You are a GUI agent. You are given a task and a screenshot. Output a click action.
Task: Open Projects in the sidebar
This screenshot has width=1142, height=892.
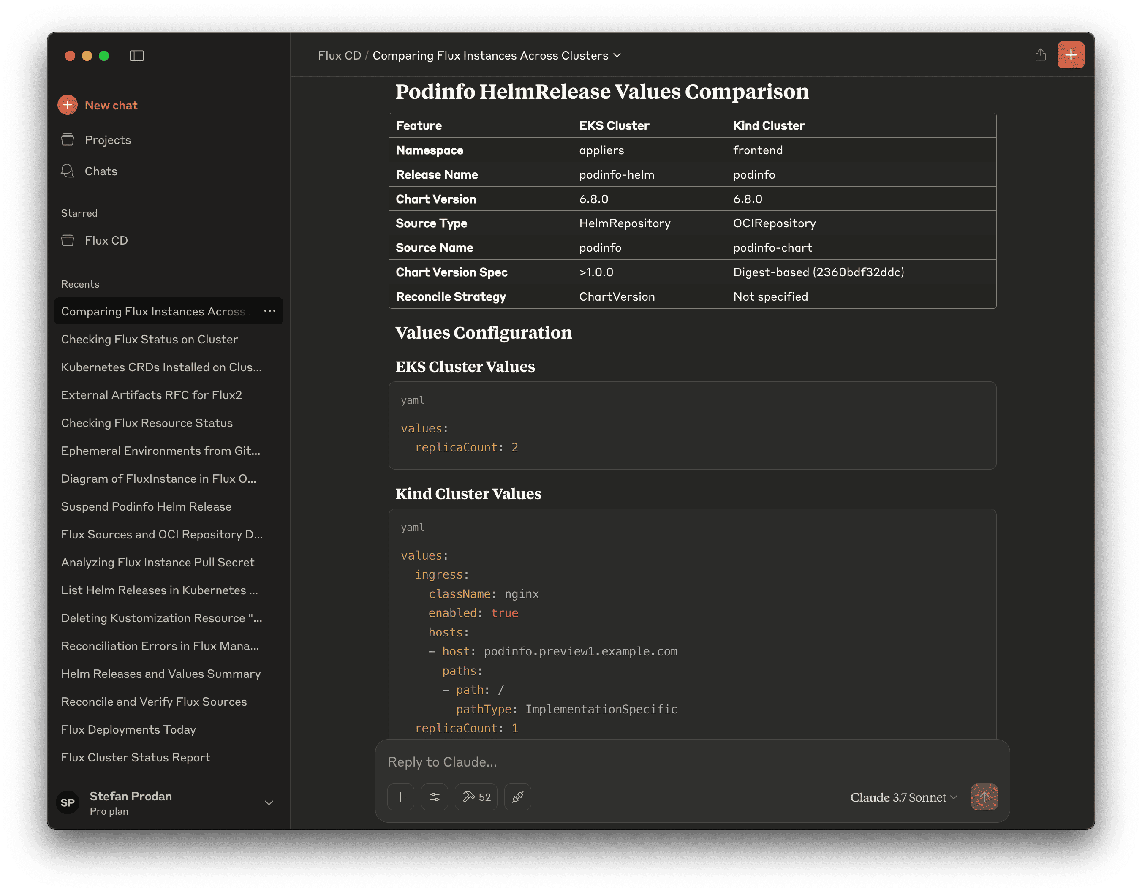tap(107, 140)
